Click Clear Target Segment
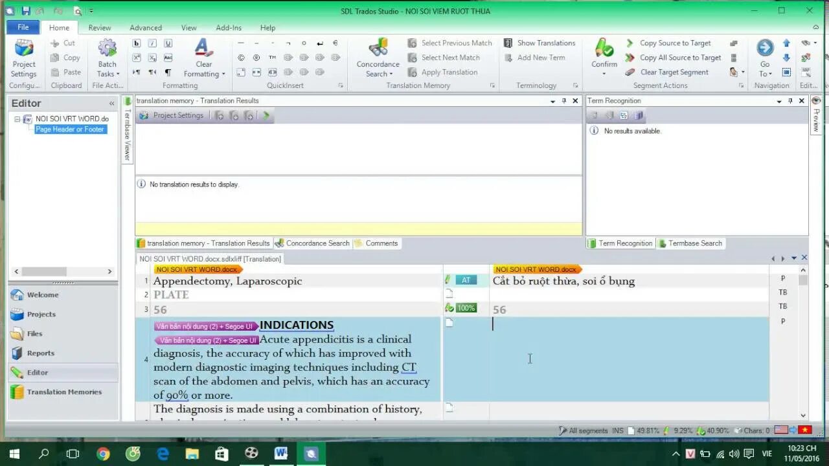829x466 pixels. (x=666, y=72)
